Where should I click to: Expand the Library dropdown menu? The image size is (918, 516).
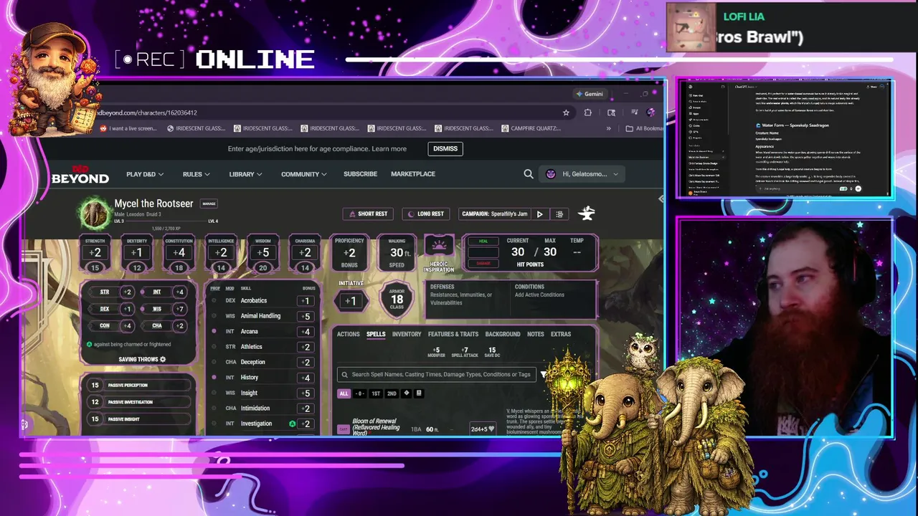(245, 174)
